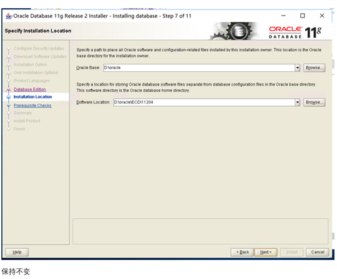This screenshot has width=337, height=279.
Task: Go back with the Back button
Action: (242, 252)
